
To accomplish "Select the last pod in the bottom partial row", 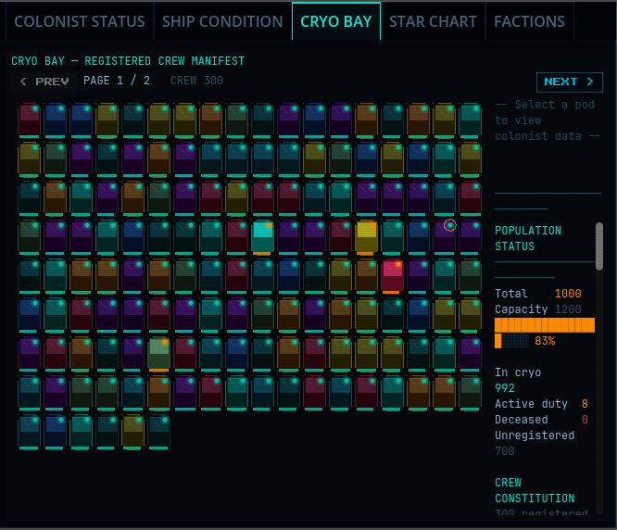I will tap(158, 433).
